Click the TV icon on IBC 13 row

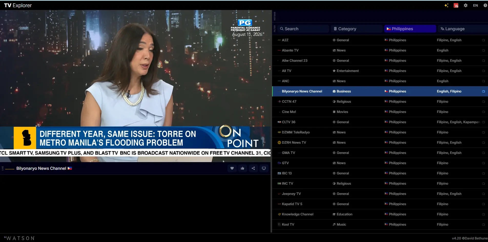483,173
